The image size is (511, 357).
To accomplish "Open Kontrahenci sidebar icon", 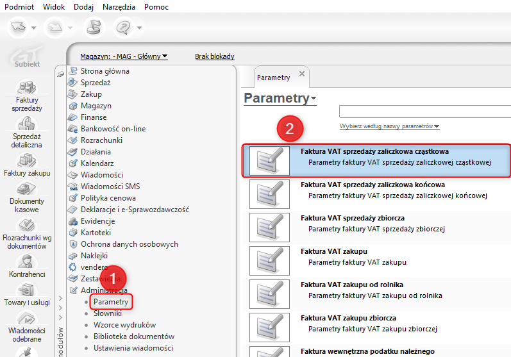I will point(26,266).
